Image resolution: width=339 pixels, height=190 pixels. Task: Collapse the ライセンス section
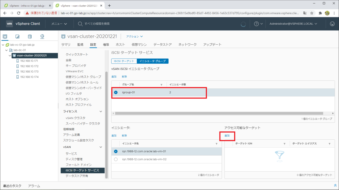tap(101, 111)
